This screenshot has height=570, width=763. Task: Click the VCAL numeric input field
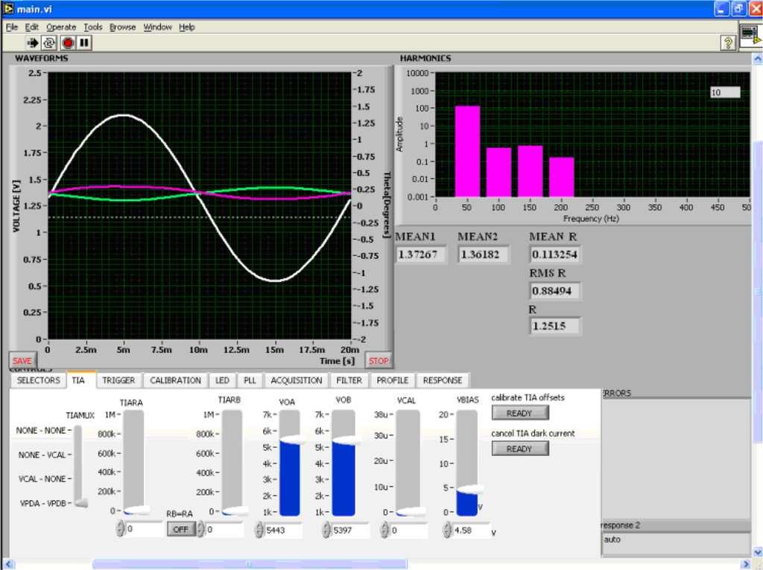tap(408, 530)
